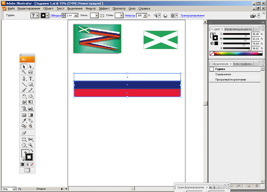Screen dimensions: 267x192
Task: Open the stroke weight dropdown
Action: [76, 16]
